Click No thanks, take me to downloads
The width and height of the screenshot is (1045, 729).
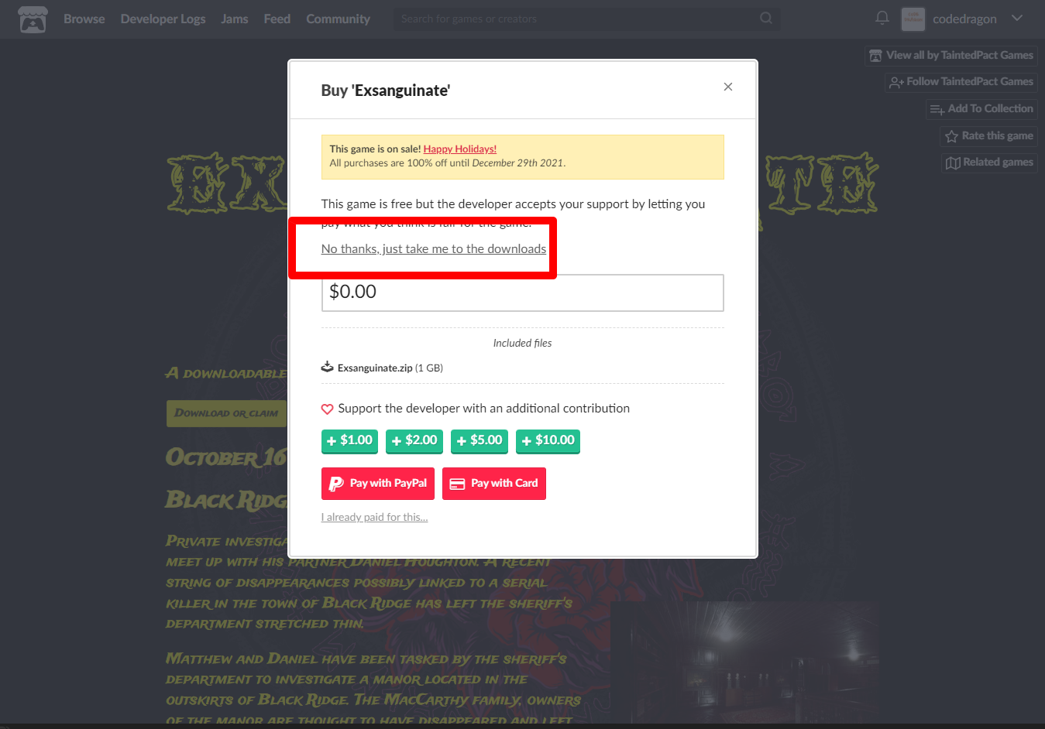tap(434, 248)
